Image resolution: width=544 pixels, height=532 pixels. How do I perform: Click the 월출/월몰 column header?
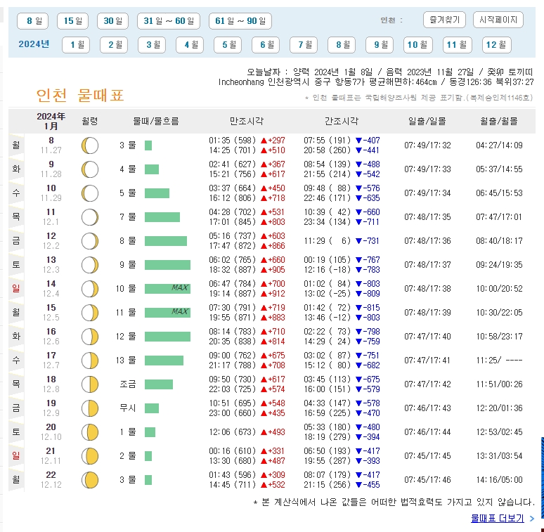coord(499,121)
